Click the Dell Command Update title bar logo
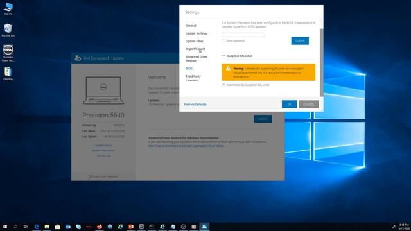Screen dimensions: 411x231 (x=78, y=58)
